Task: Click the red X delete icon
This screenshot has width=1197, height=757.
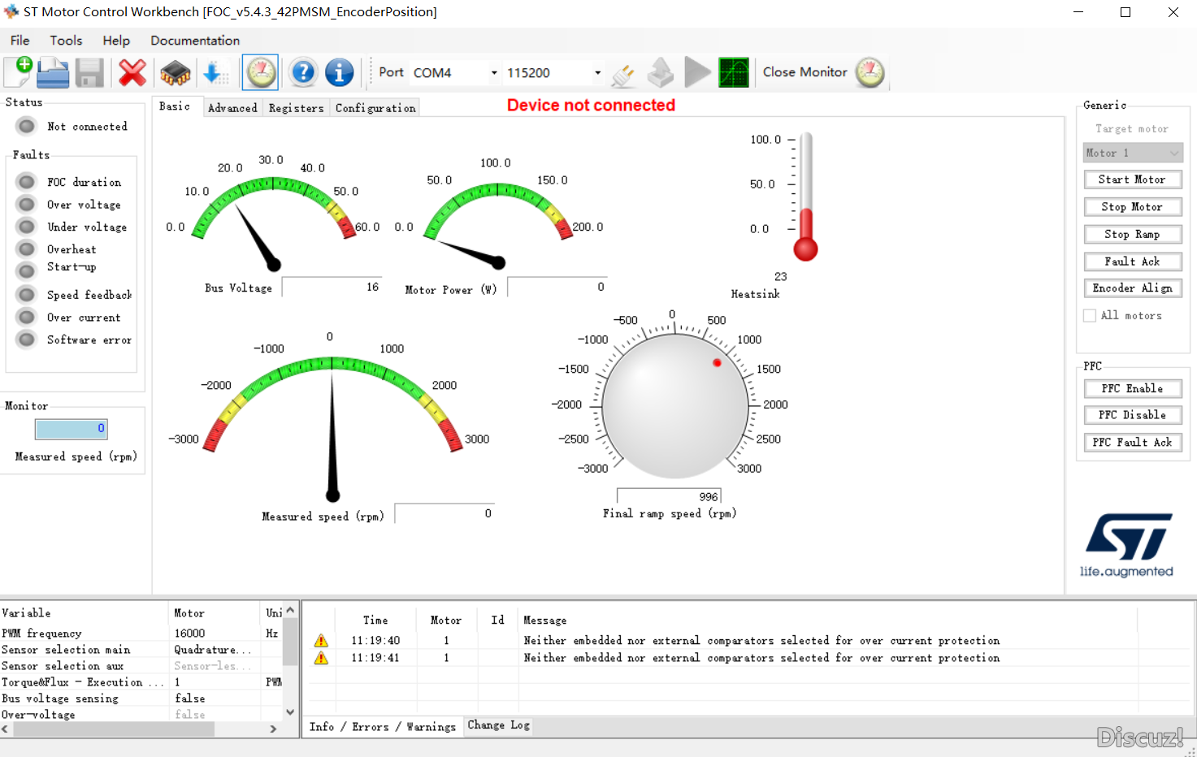Action: point(132,72)
